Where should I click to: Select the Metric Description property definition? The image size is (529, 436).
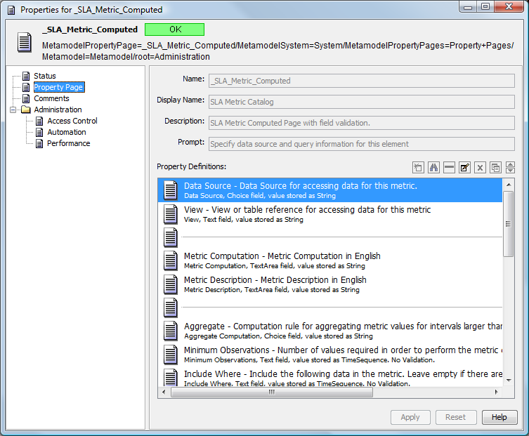click(x=330, y=284)
